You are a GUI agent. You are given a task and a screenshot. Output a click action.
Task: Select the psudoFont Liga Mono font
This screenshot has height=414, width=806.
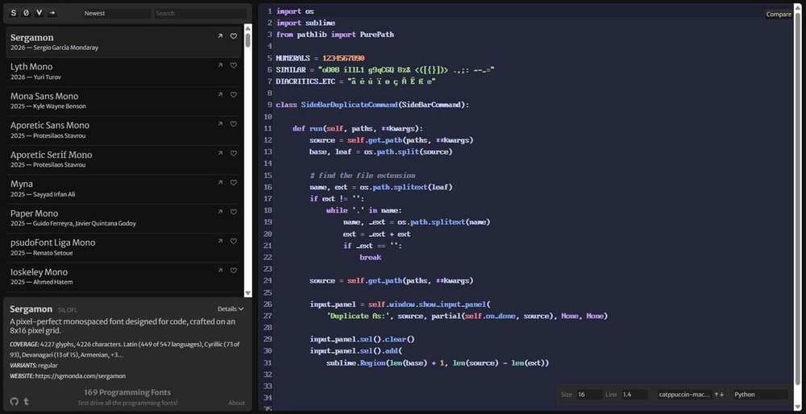click(x=123, y=247)
